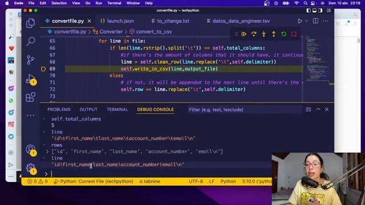Change UTF-8 file encoding
Screen dimensions: 365x205
(196, 181)
